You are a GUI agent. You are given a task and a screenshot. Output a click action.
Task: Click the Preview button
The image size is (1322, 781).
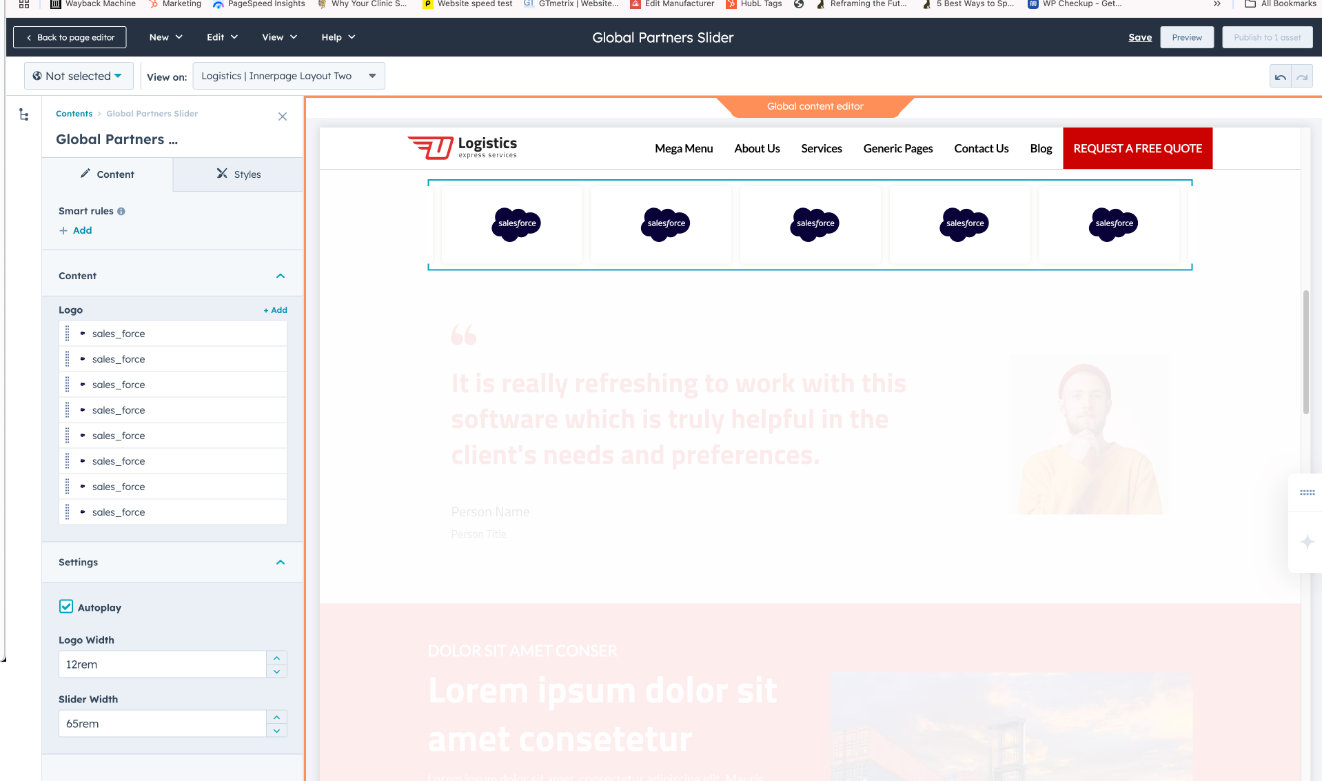coord(1186,37)
